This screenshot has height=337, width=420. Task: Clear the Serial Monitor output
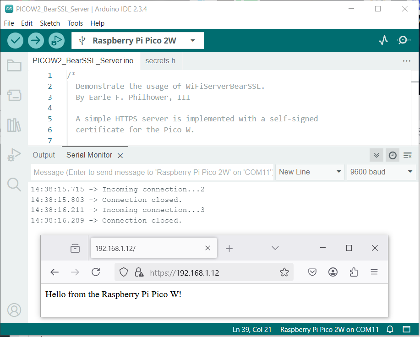(x=408, y=155)
